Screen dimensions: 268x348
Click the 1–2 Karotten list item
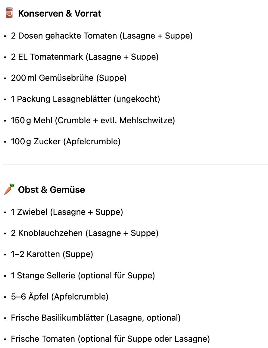tap(52, 254)
